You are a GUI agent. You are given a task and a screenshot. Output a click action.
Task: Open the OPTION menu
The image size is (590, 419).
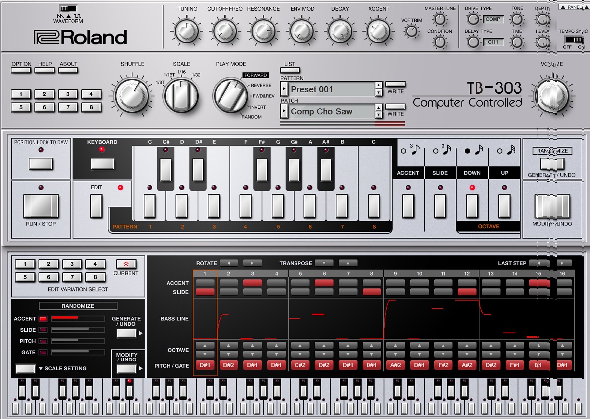[x=21, y=70]
